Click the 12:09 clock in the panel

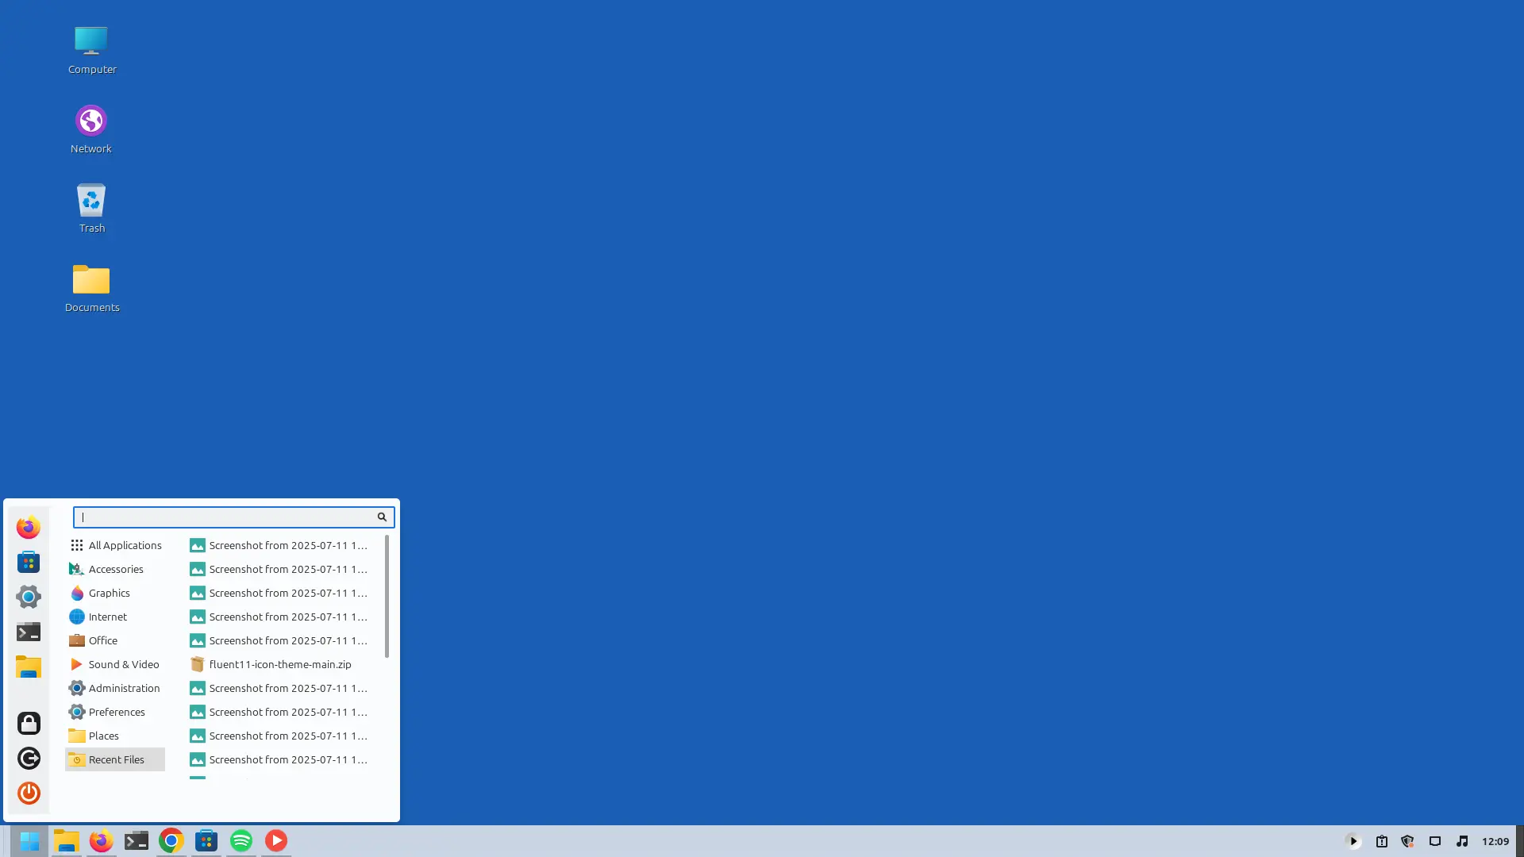pos(1495,842)
